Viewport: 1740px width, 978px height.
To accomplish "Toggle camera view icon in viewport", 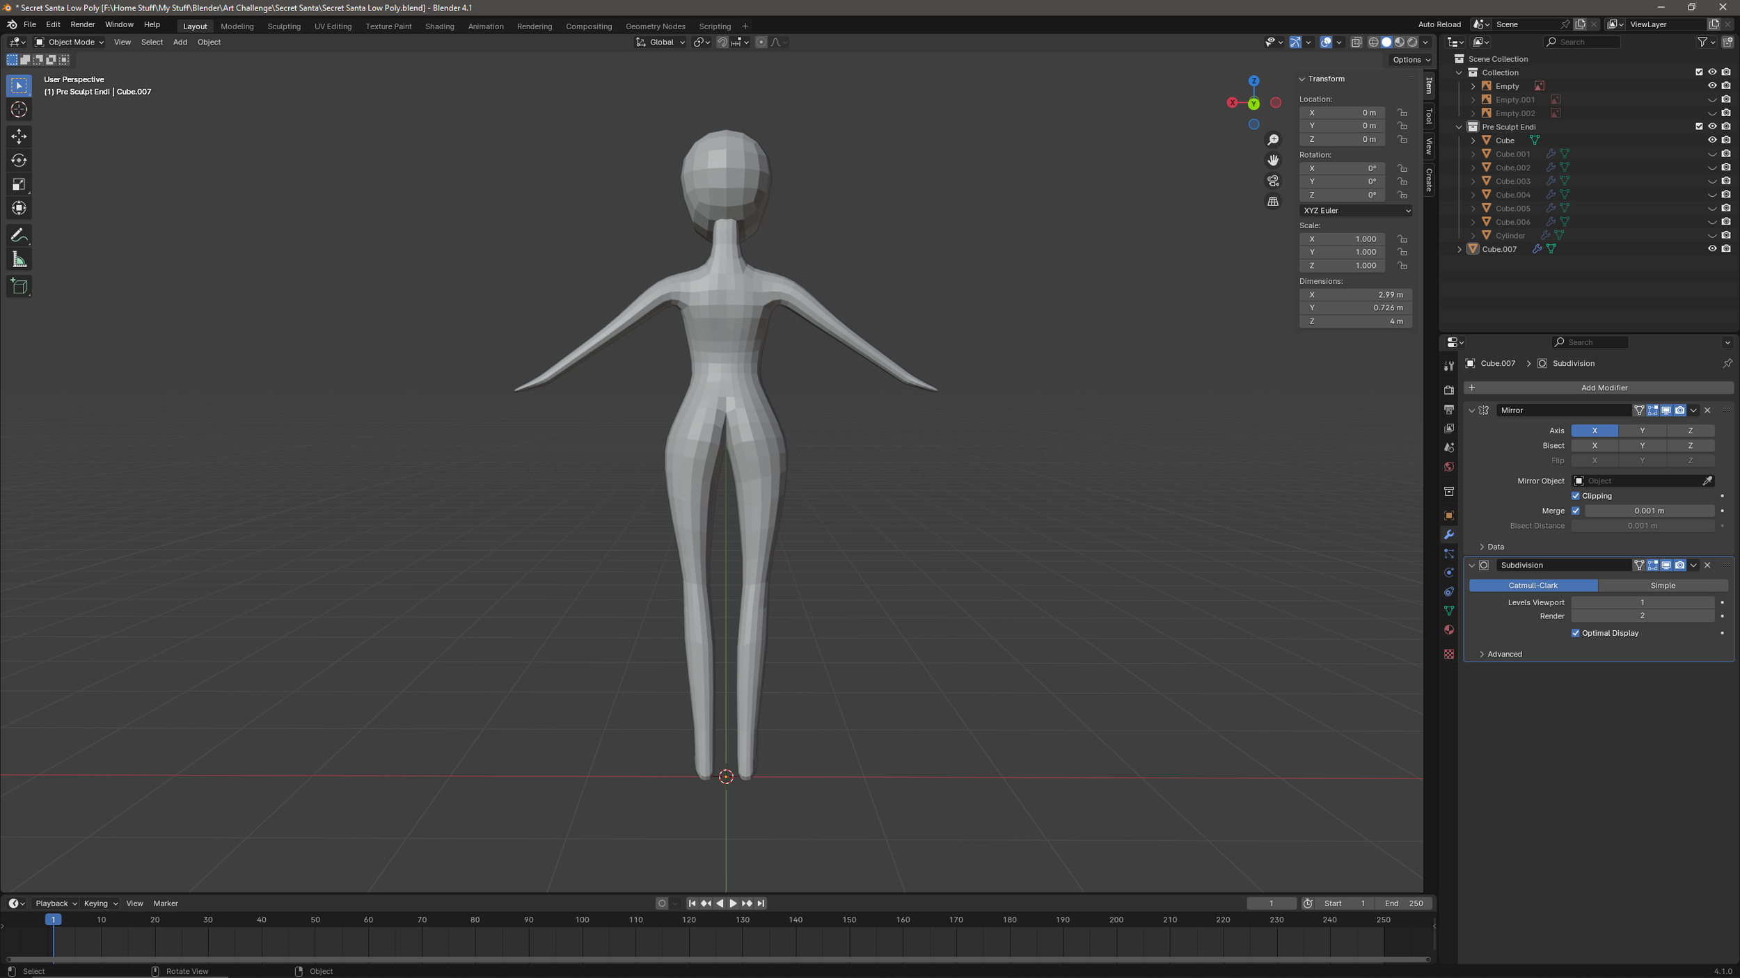I will coord(1273,181).
